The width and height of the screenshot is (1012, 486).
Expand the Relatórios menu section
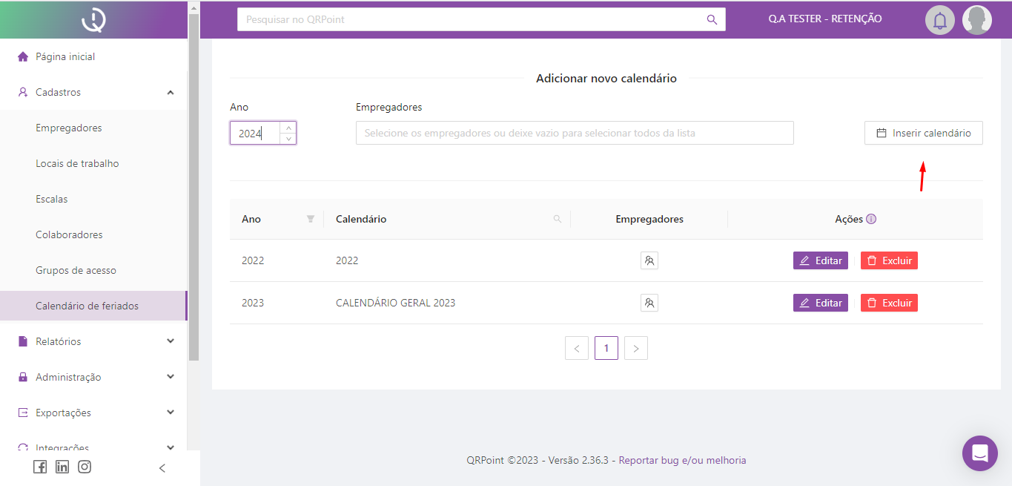[x=171, y=341]
